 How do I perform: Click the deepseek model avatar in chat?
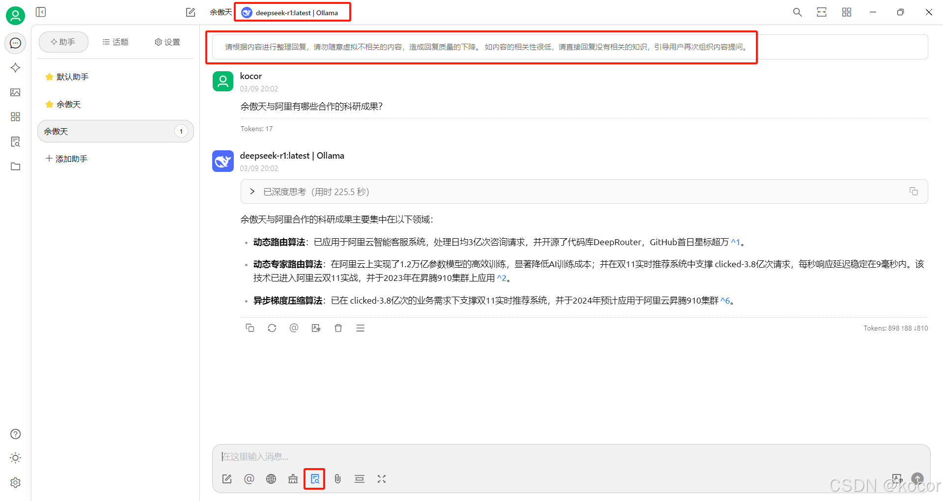coord(223,161)
